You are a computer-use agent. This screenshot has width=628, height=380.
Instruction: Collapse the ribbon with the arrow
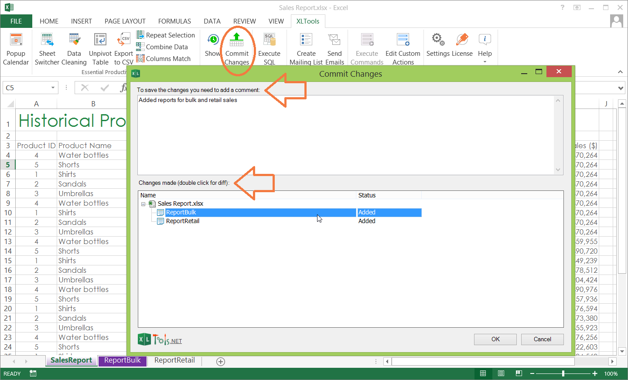pos(620,72)
